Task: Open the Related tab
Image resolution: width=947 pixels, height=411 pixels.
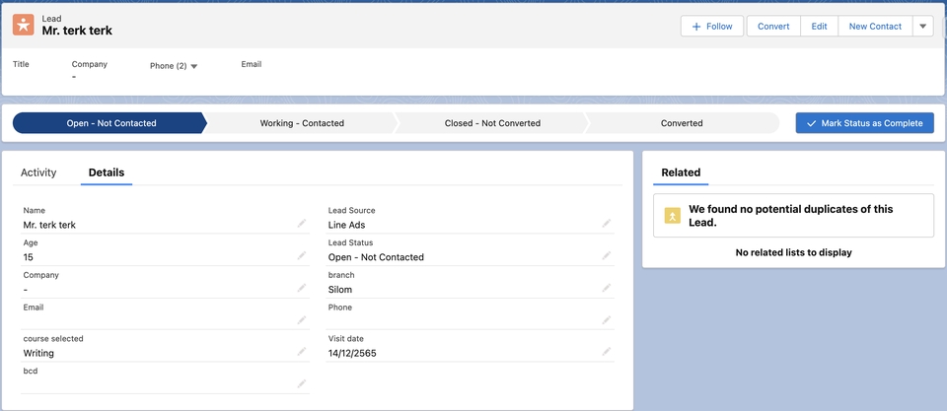Action: coord(681,172)
